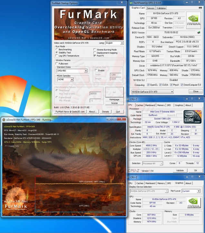Open the Graphics tab in upper CPU-Z
This screenshot has width=205, height=233.
(x=179, y=105)
